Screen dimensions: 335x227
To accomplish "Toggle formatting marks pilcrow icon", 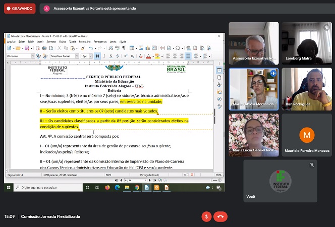I will click(124, 48).
